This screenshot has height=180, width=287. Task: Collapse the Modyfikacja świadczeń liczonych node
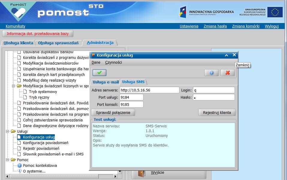click(x=13, y=86)
